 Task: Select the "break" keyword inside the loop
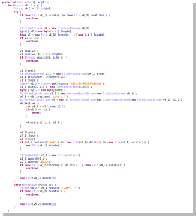36,113
